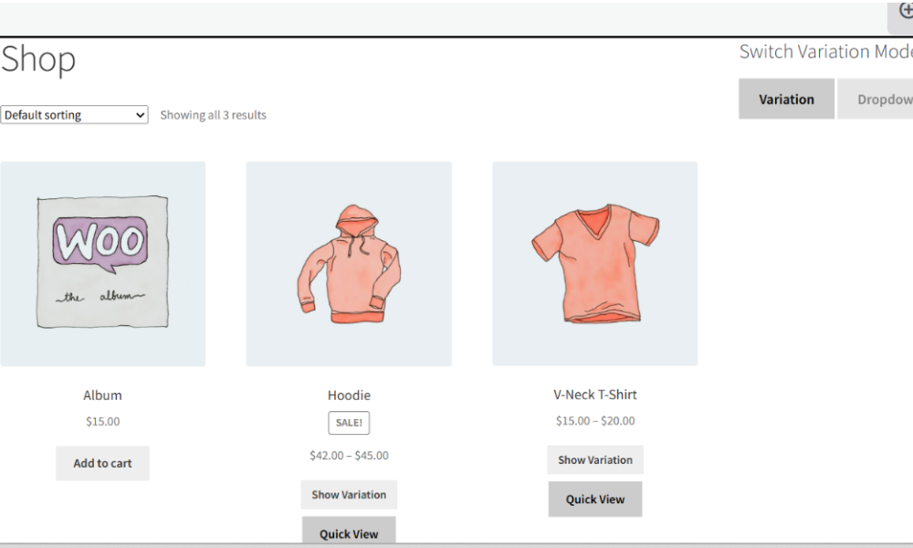Open the V-Neck T-Shirt product image

[595, 263]
